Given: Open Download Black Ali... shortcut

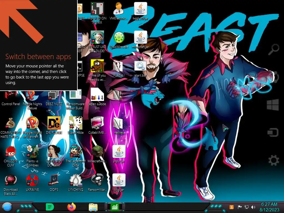Looking at the screenshot, I should (11, 180).
